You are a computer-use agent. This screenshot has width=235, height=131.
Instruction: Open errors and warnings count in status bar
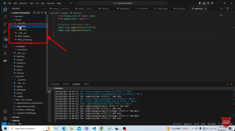tap(12, 124)
